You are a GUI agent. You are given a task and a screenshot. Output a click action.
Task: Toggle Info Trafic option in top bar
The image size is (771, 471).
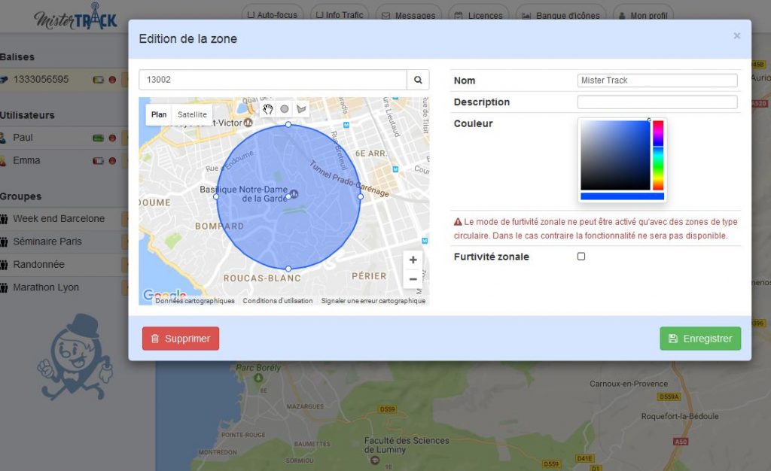pos(340,15)
